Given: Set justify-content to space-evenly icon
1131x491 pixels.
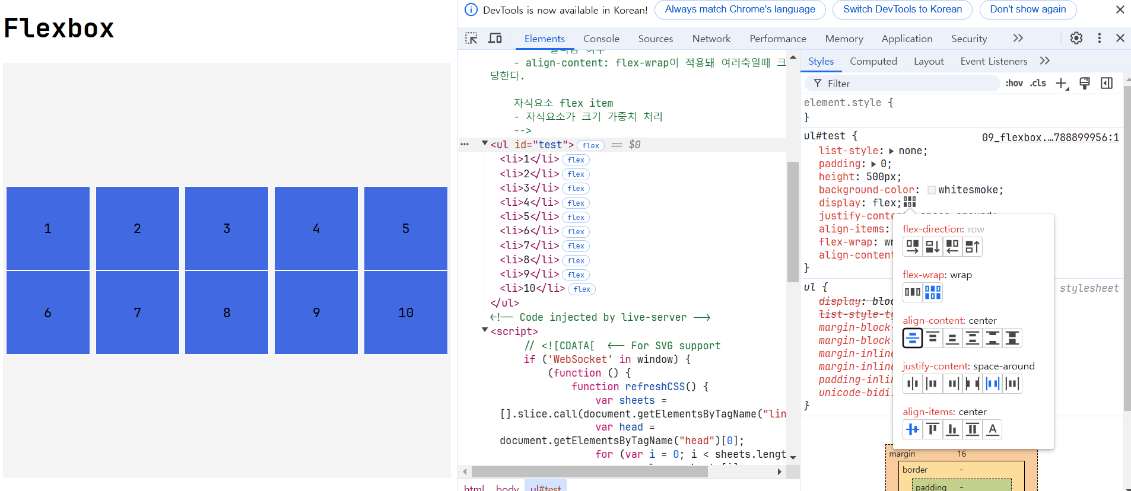Looking at the screenshot, I should (x=1012, y=384).
